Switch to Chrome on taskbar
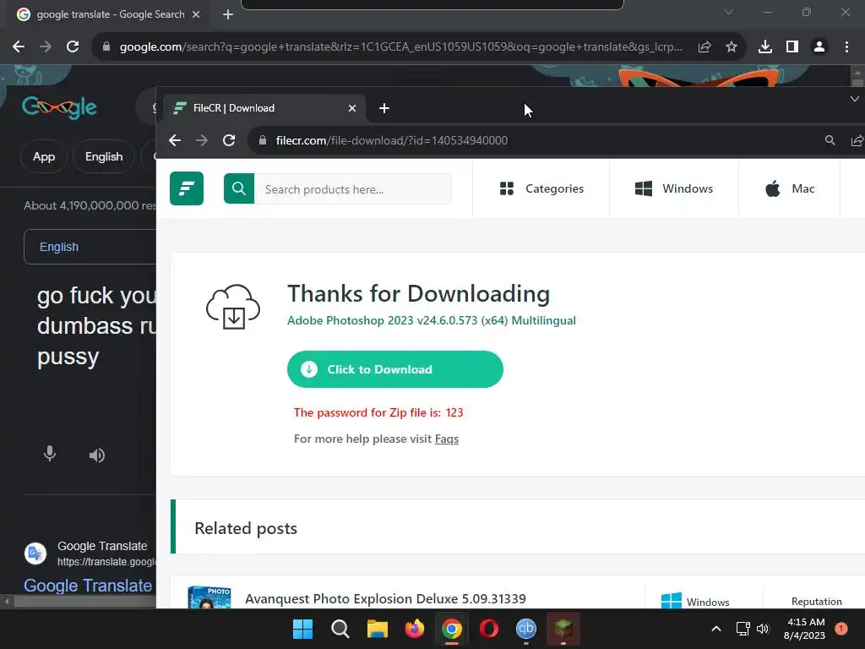 [452, 629]
